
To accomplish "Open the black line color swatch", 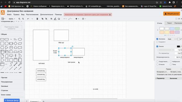I will click(x=178, y=46).
